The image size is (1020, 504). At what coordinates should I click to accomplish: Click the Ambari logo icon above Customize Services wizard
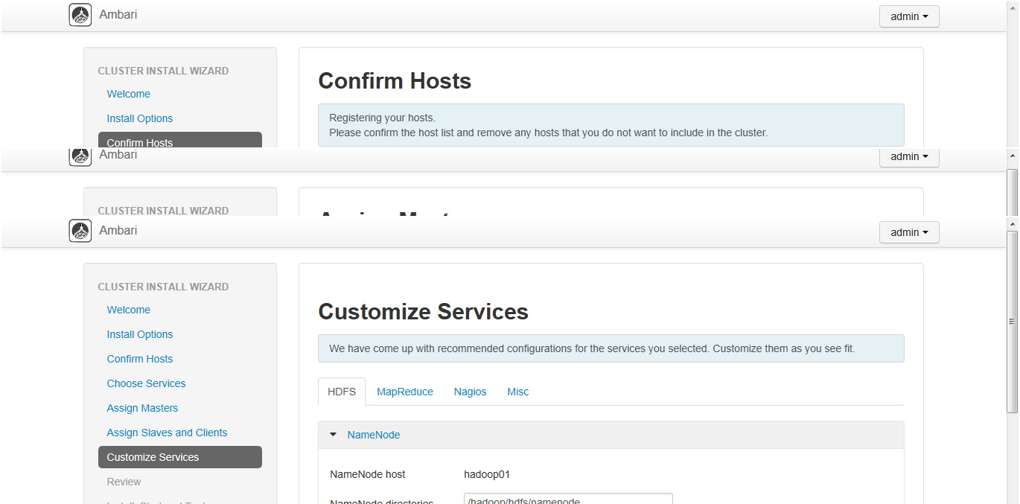80,231
